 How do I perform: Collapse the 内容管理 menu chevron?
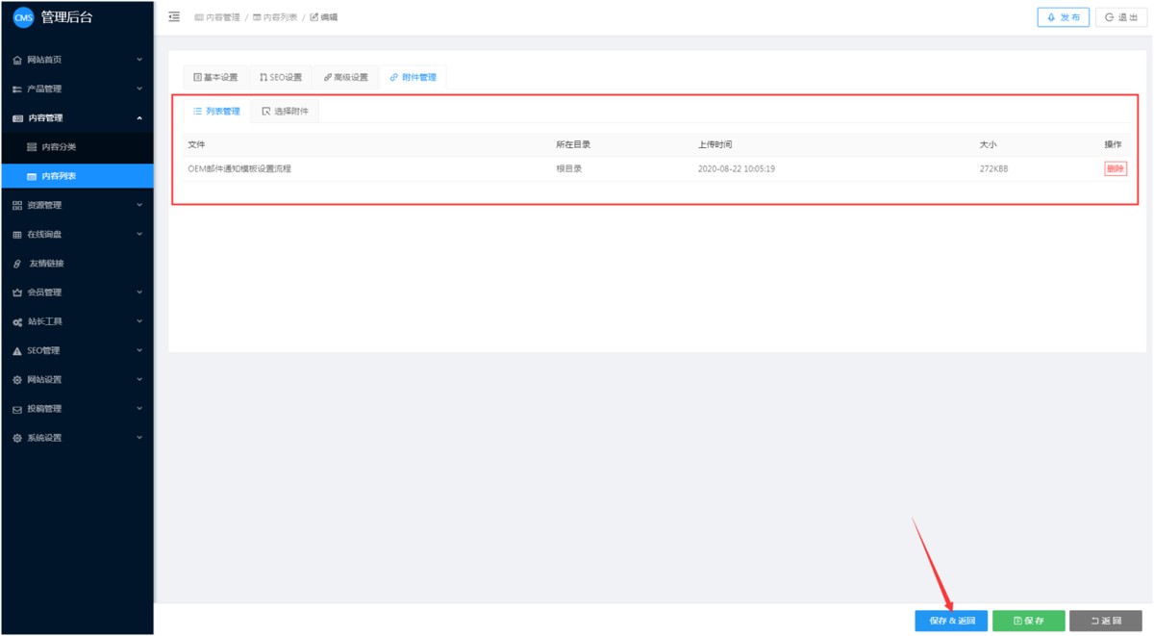click(139, 118)
